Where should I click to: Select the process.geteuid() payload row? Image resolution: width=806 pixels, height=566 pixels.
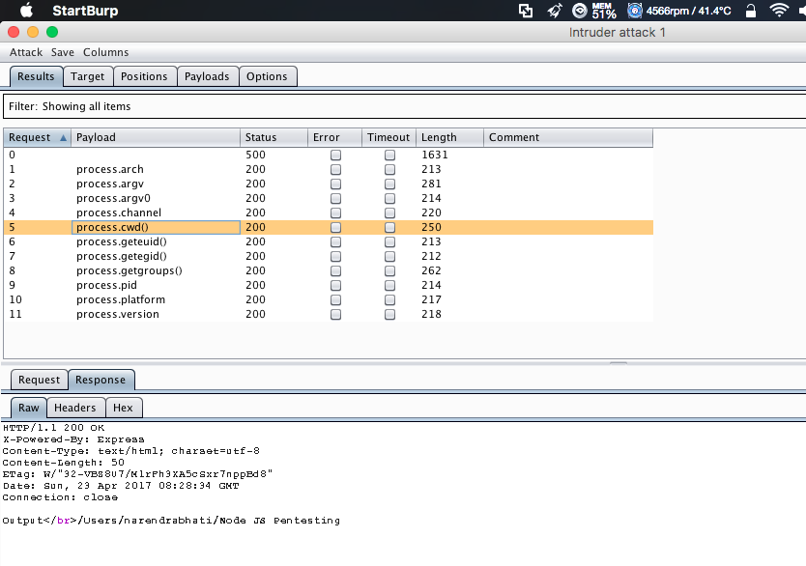329,241
